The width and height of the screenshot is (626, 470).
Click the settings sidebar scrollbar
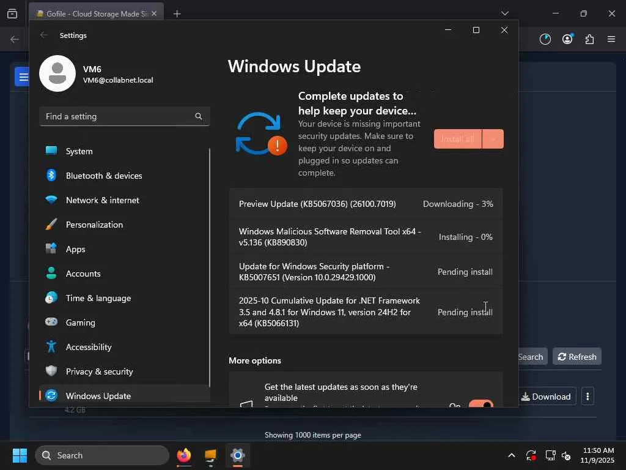(x=210, y=268)
